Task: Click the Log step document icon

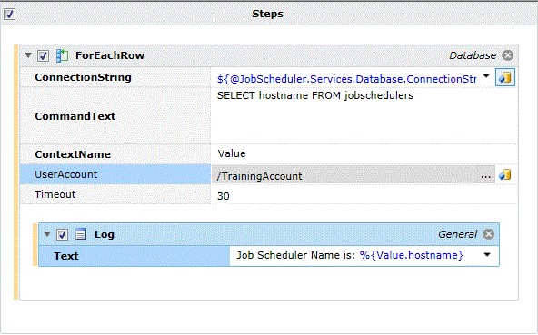Action: [81, 234]
